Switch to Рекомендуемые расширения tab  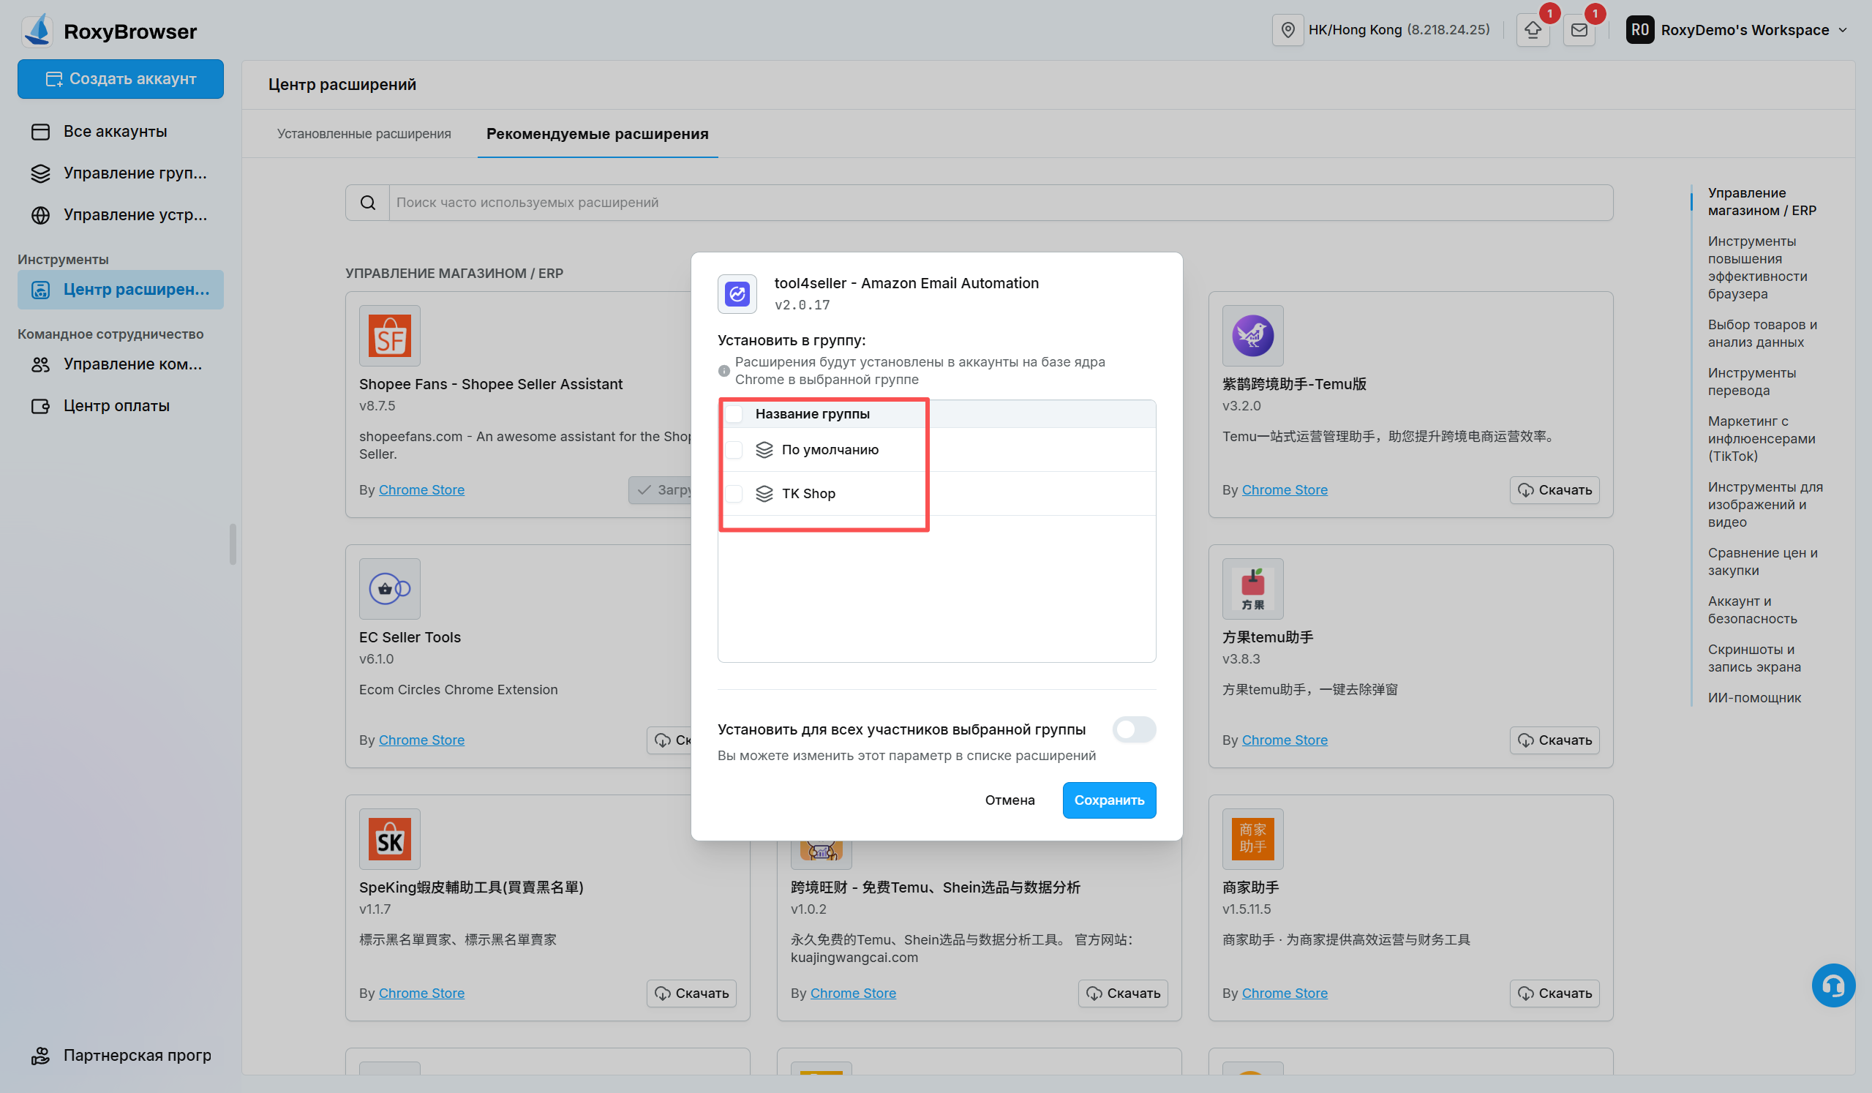(597, 134)
